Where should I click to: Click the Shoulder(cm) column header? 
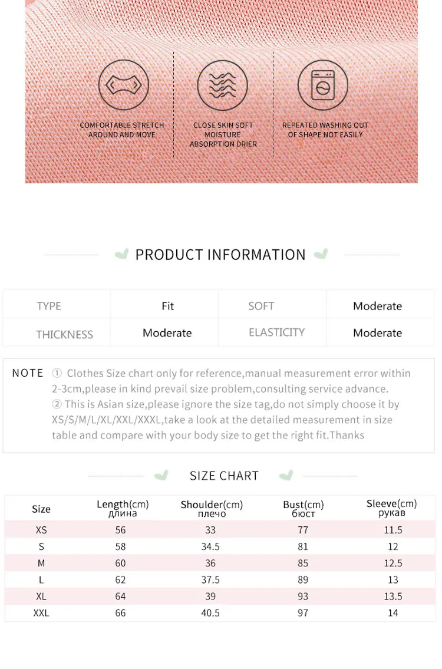click(x=212, y=509)
